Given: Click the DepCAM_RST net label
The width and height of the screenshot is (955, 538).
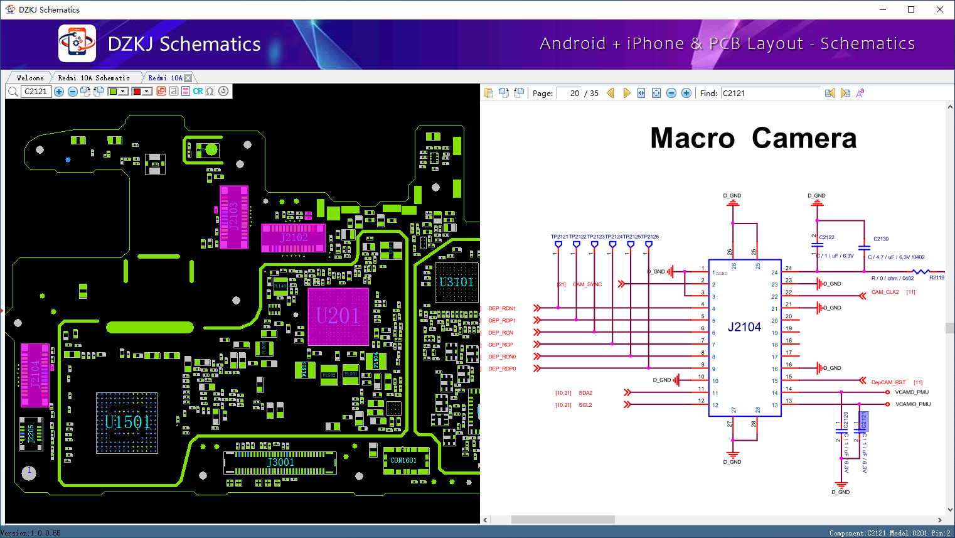Looking at the screenshot, I should tap(888, 382).
